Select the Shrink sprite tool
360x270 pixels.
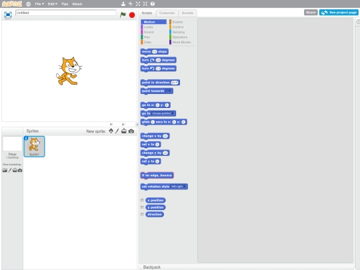(145, 4)
